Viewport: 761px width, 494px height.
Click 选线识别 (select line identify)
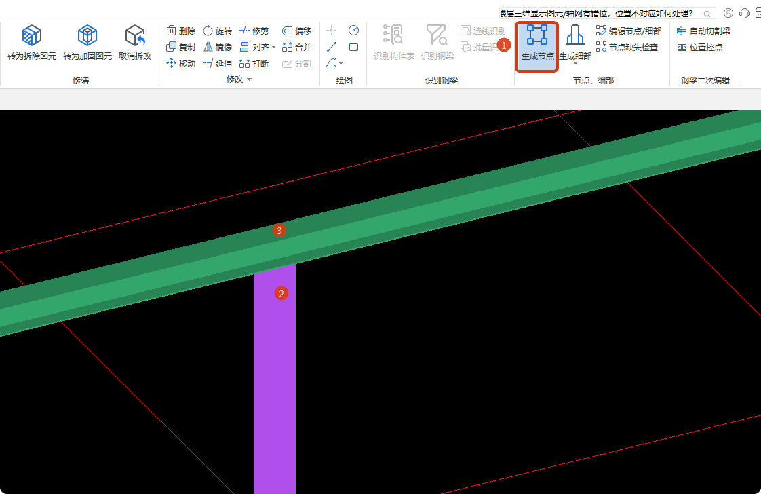pos(483,31)
